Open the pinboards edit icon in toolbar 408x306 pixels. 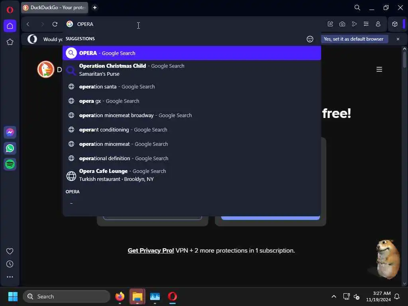(x=330, y=24)
